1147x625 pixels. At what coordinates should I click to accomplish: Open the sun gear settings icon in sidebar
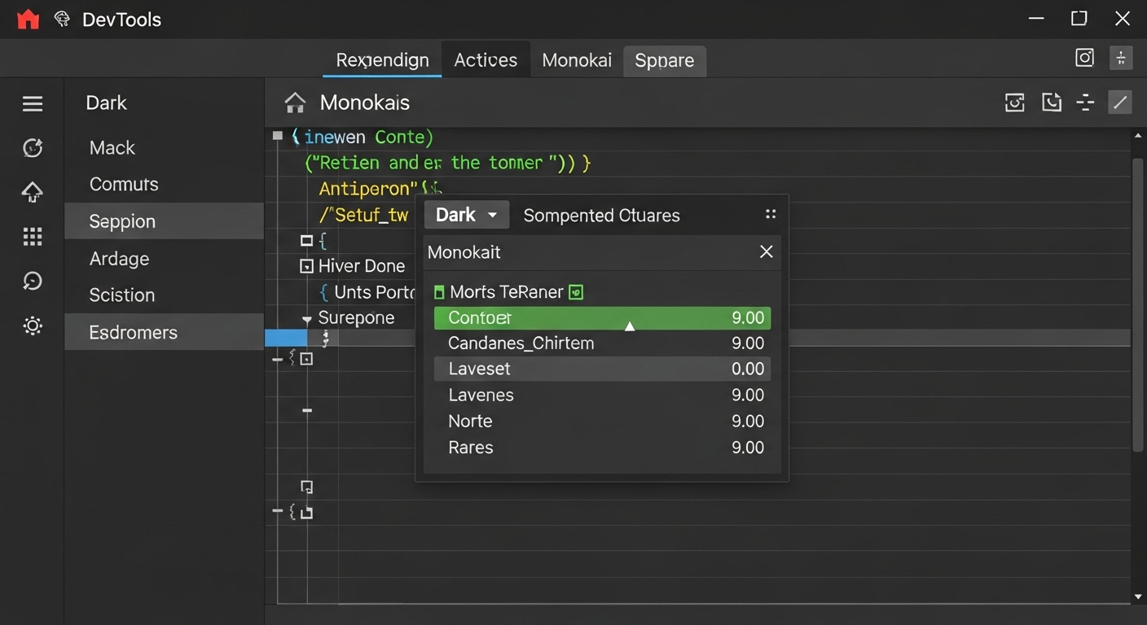point(33,326)
